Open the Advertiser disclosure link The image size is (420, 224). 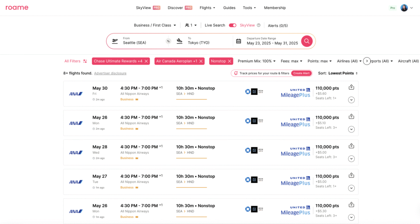[110, 73]
